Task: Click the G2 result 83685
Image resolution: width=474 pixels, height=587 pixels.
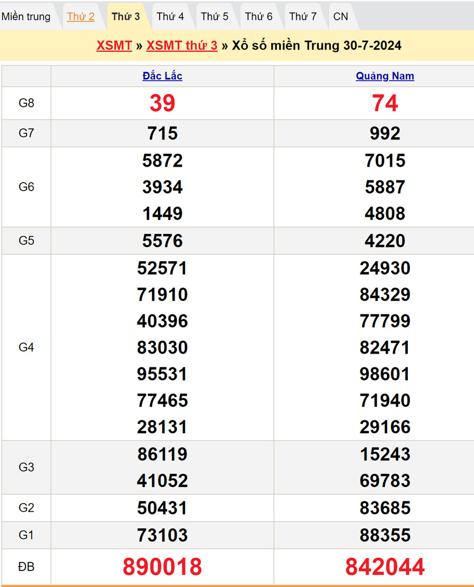Action: (385, 507)
